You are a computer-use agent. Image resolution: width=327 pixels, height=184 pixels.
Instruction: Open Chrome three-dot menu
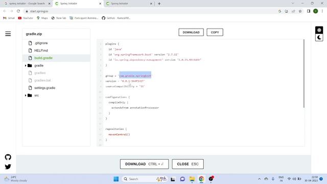pos(322,11)
